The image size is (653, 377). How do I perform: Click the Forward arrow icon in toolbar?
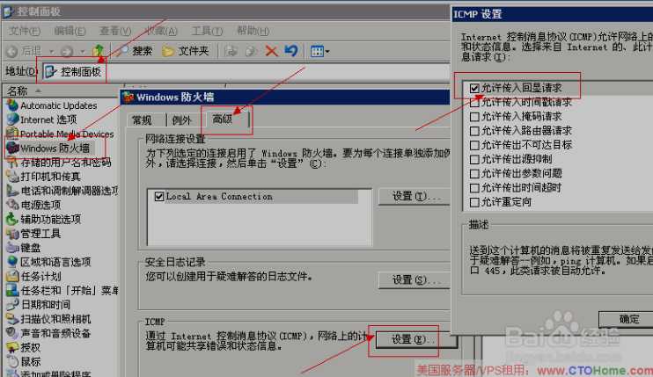tap(66, 51)
